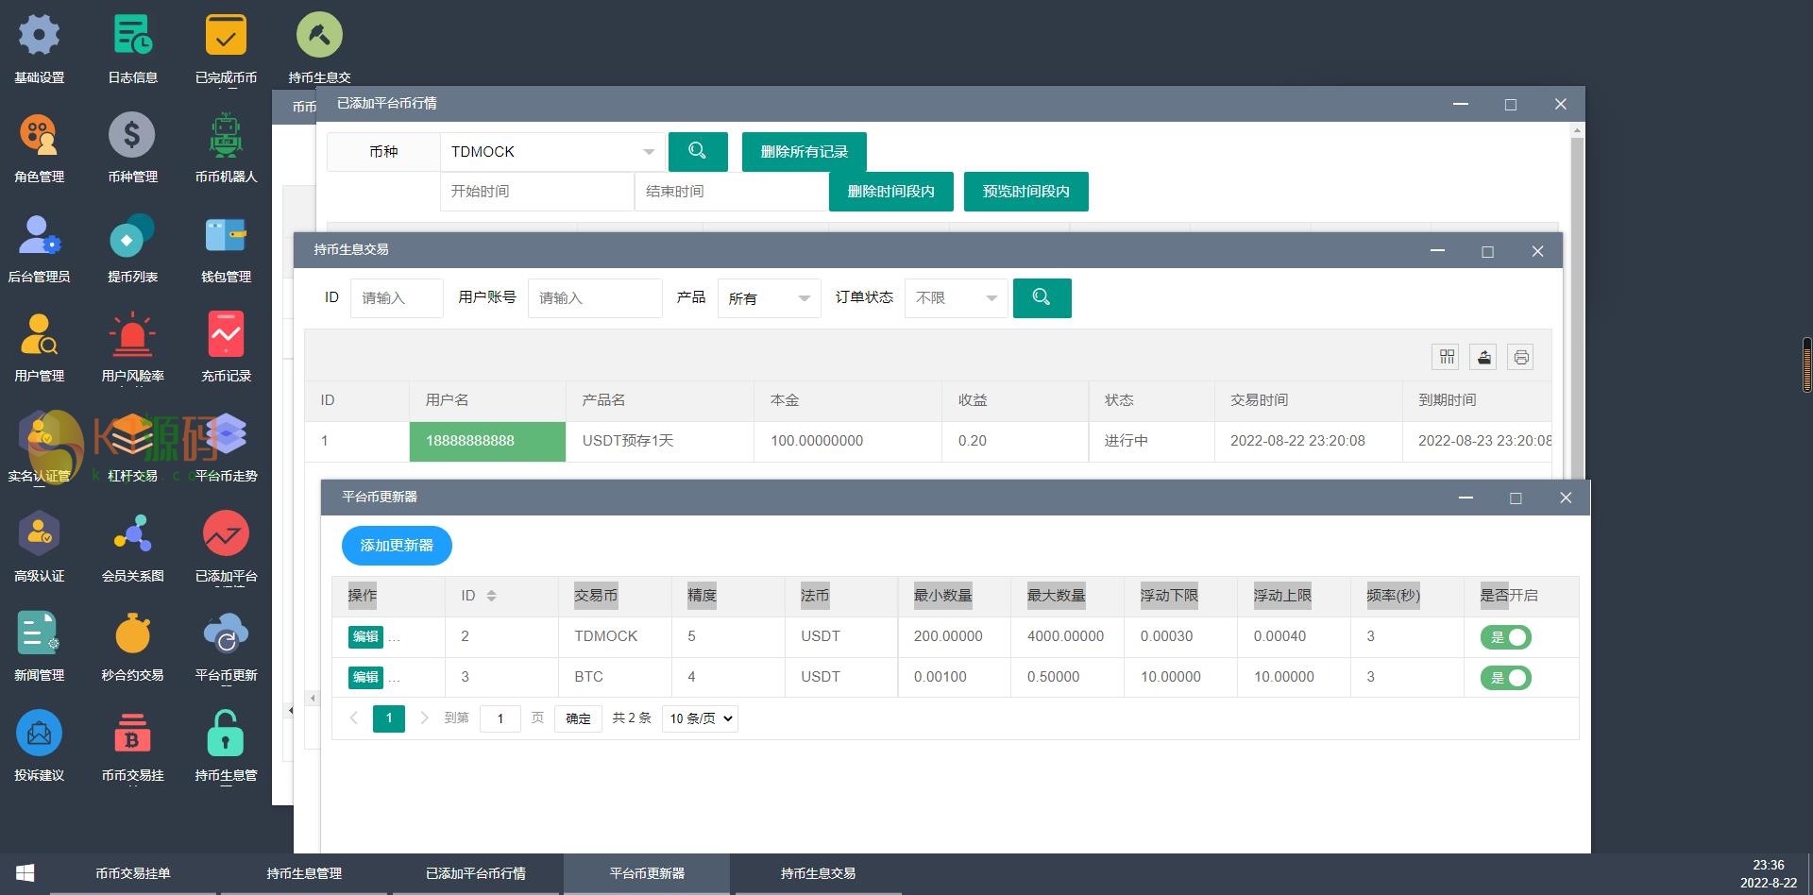The width and height of the screenshot is (1813, 895).
Task: Open the 订单状态 不限 dropdown
Action: point(956,298)
